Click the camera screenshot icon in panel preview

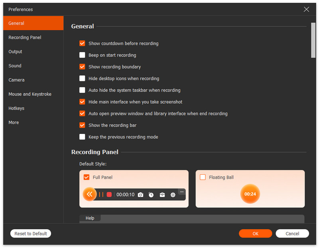[140, 195]
